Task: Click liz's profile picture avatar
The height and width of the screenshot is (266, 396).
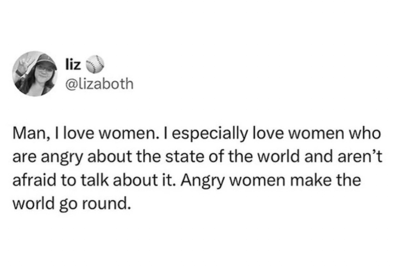Action: [x=35, y=73]
